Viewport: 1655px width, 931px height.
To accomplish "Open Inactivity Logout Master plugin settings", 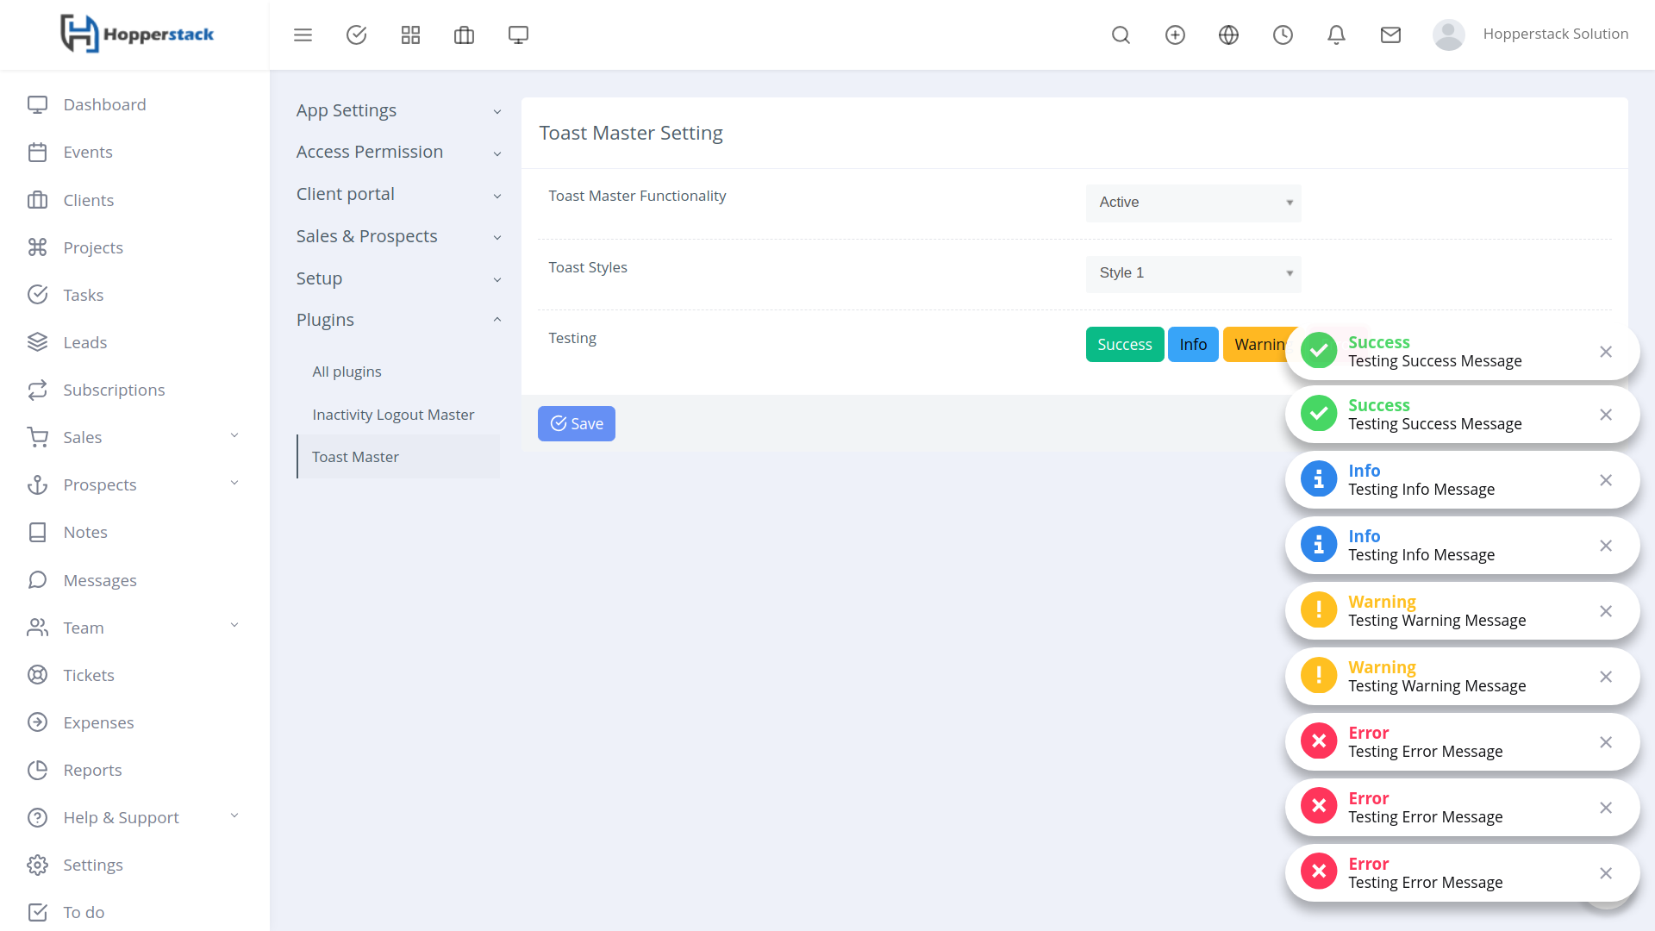I will pos(393,414).
